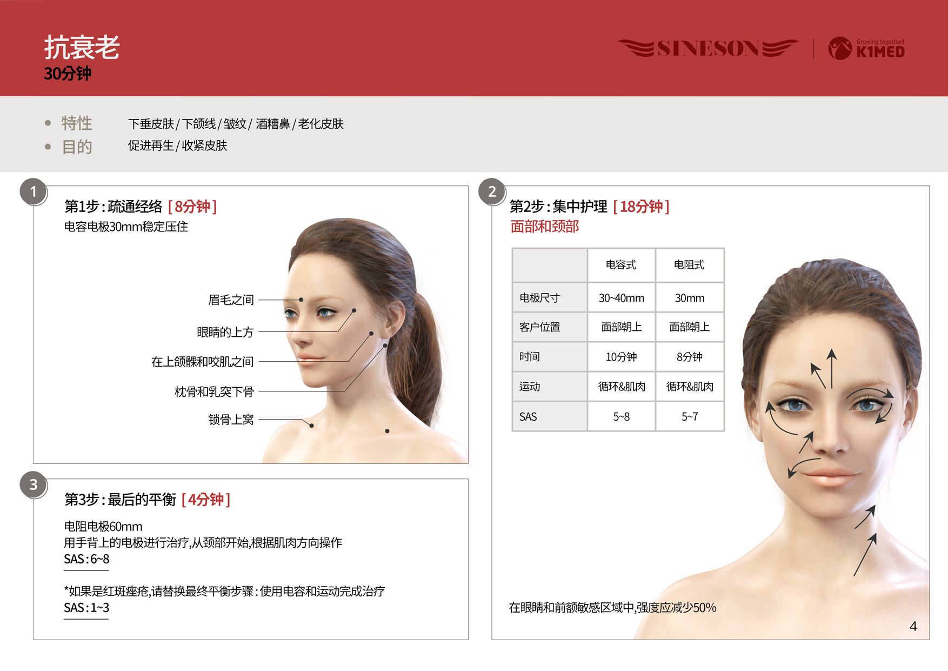Click the underlined SAS:1~3 text

pyautogui.click(x=86, y=608)
